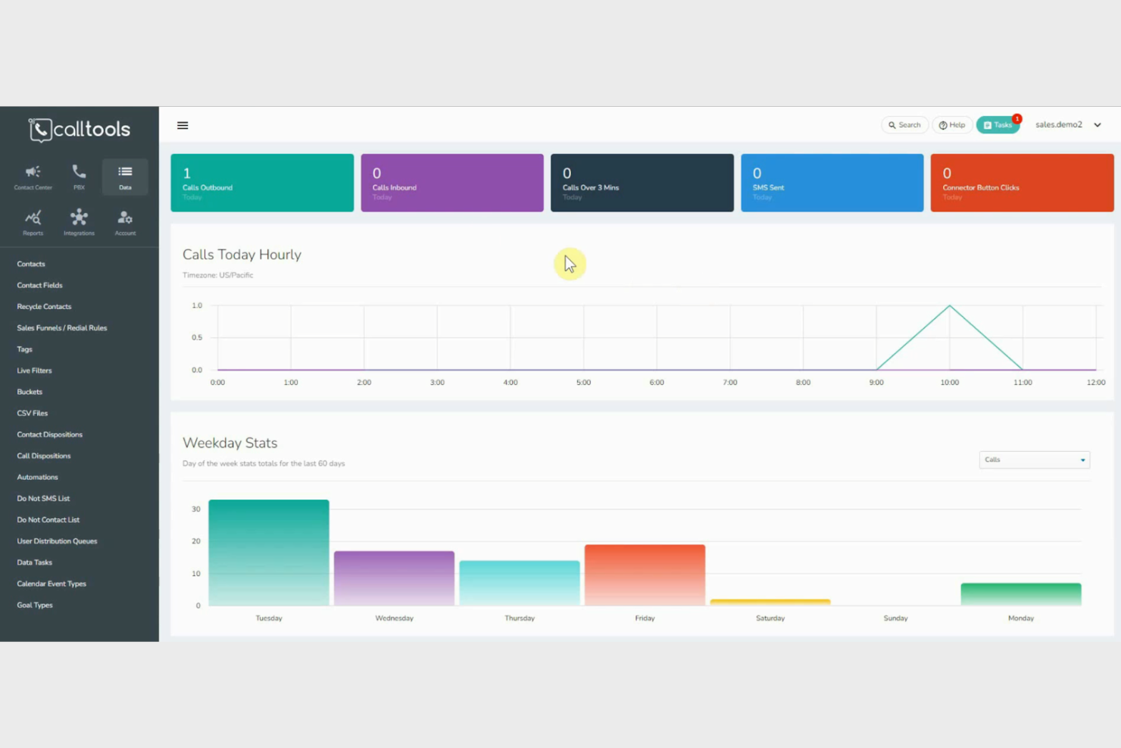Open the Calls metric selector in Weekday Stats
Image resolution: width=1121 pixels, height=748 pixels.
(1034, 459)
